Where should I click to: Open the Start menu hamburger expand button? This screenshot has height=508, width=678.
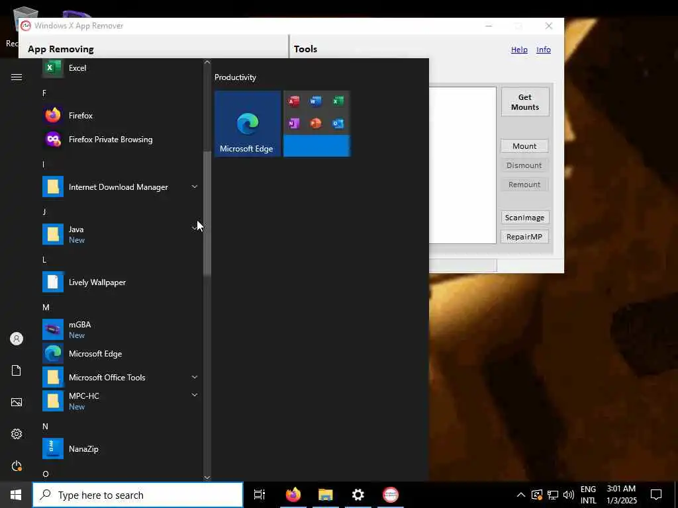(17, 77)
